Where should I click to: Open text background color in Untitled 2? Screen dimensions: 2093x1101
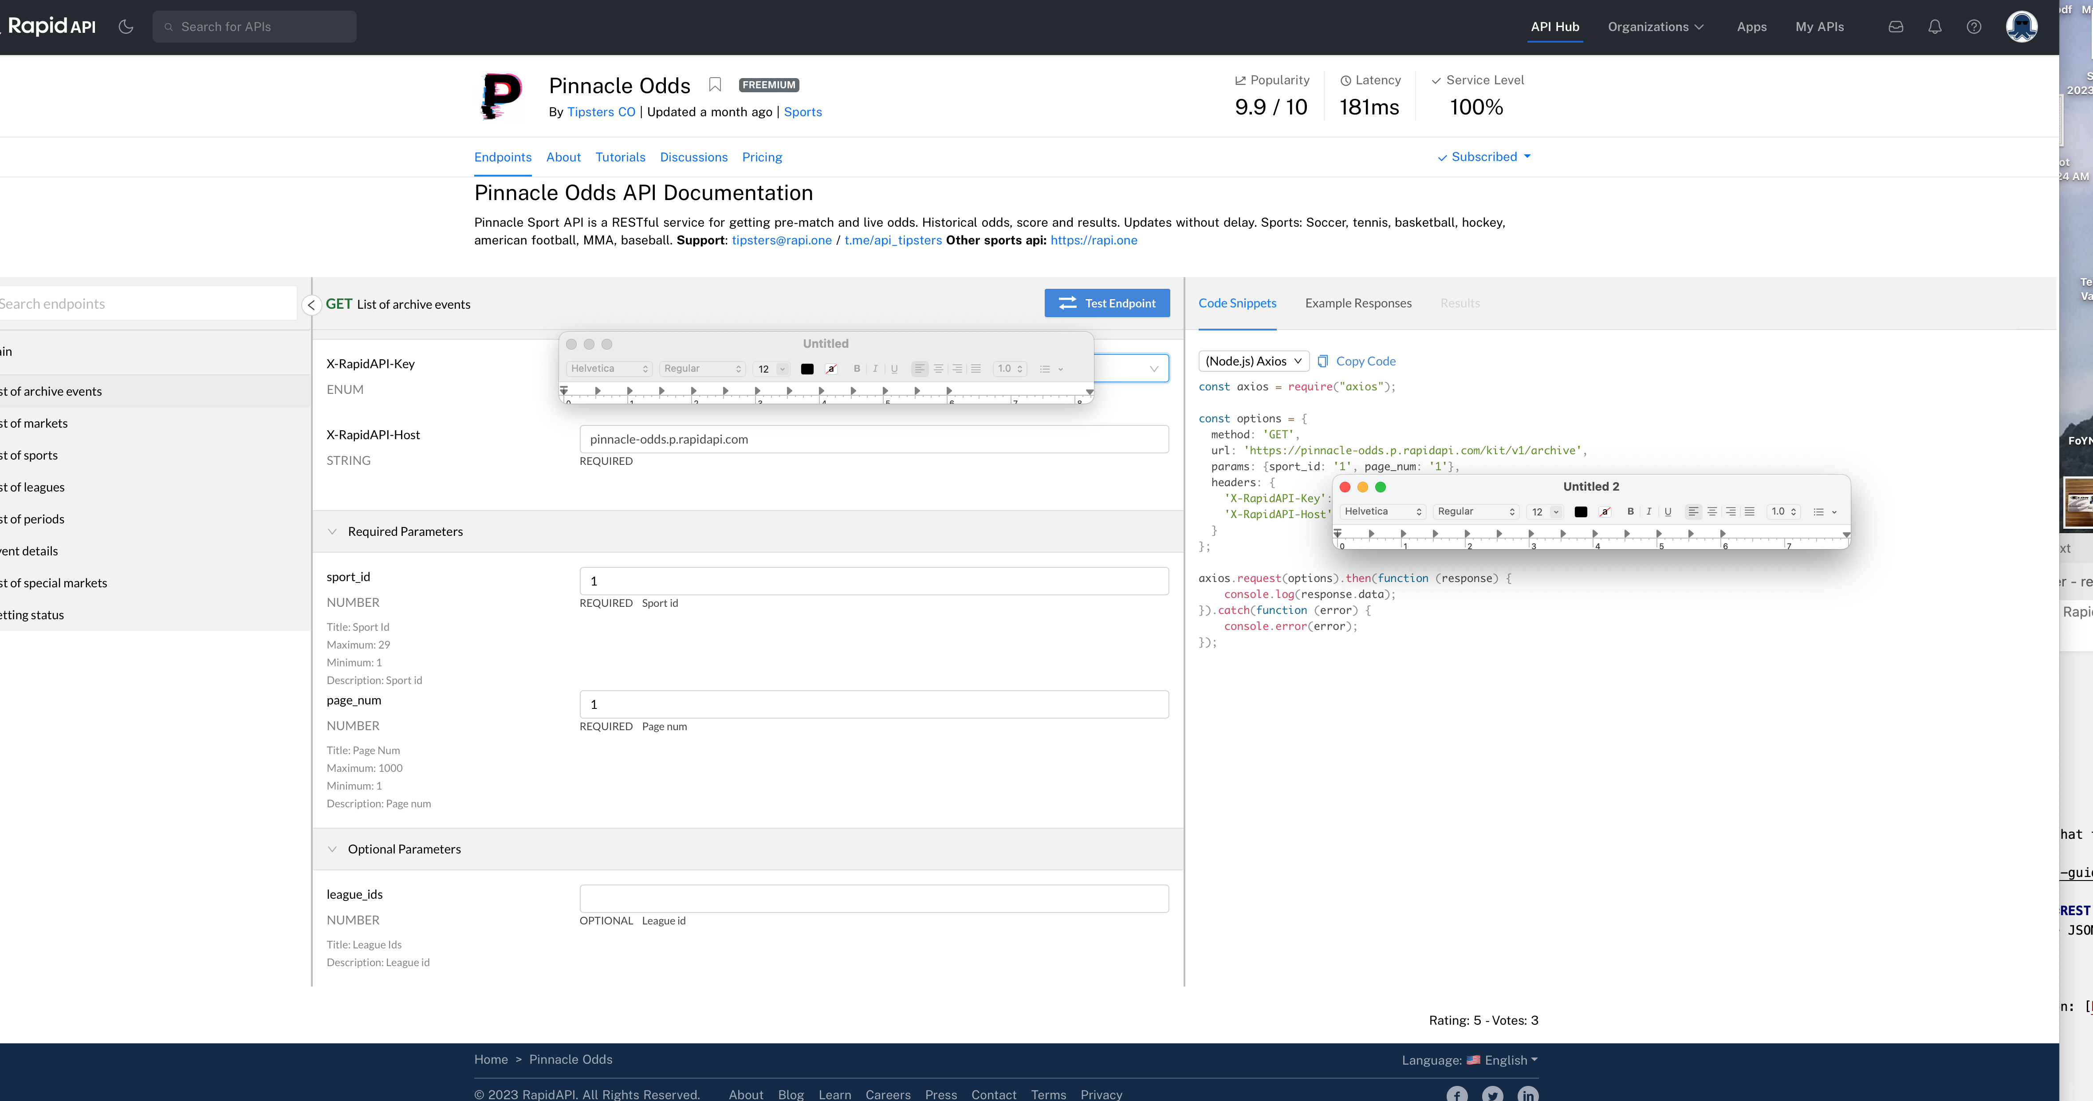click(1605, 512)
